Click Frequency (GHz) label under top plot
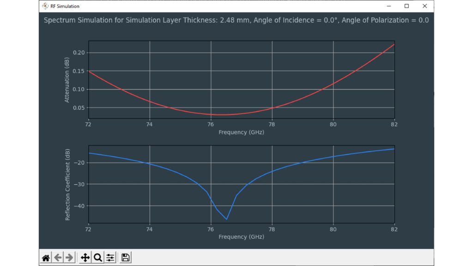The height and width of the screenshot is (266, 473). point(241,133)
